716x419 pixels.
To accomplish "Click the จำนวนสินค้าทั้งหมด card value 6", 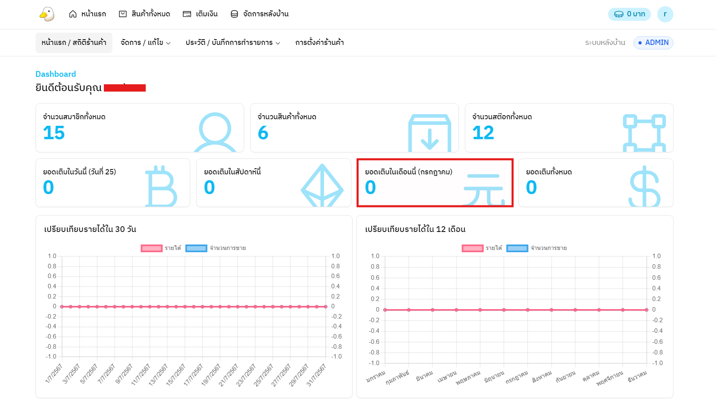I will point(263,133).
